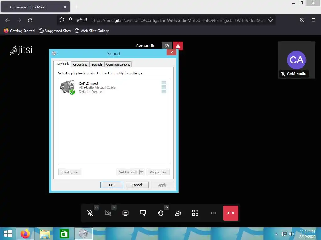This screenshot has height=240, width=321.
Task: Open the volume tray icon
Action: coord(291,234)
